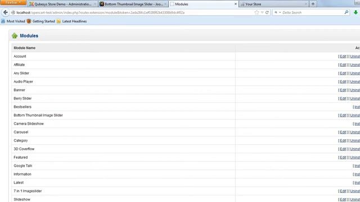Edit the 3D Coverflow module

(343, 149)
